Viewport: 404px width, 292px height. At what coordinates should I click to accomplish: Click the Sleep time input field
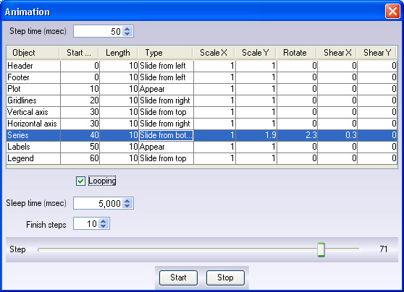(x=98, y=203)
